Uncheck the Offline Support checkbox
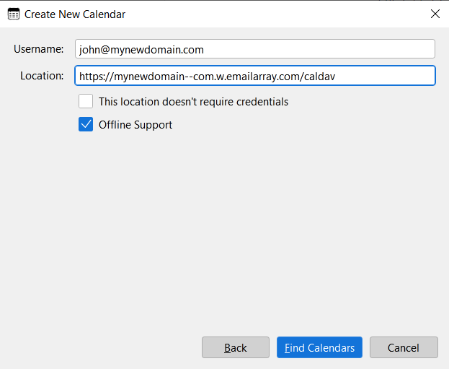 coord(86,125)
